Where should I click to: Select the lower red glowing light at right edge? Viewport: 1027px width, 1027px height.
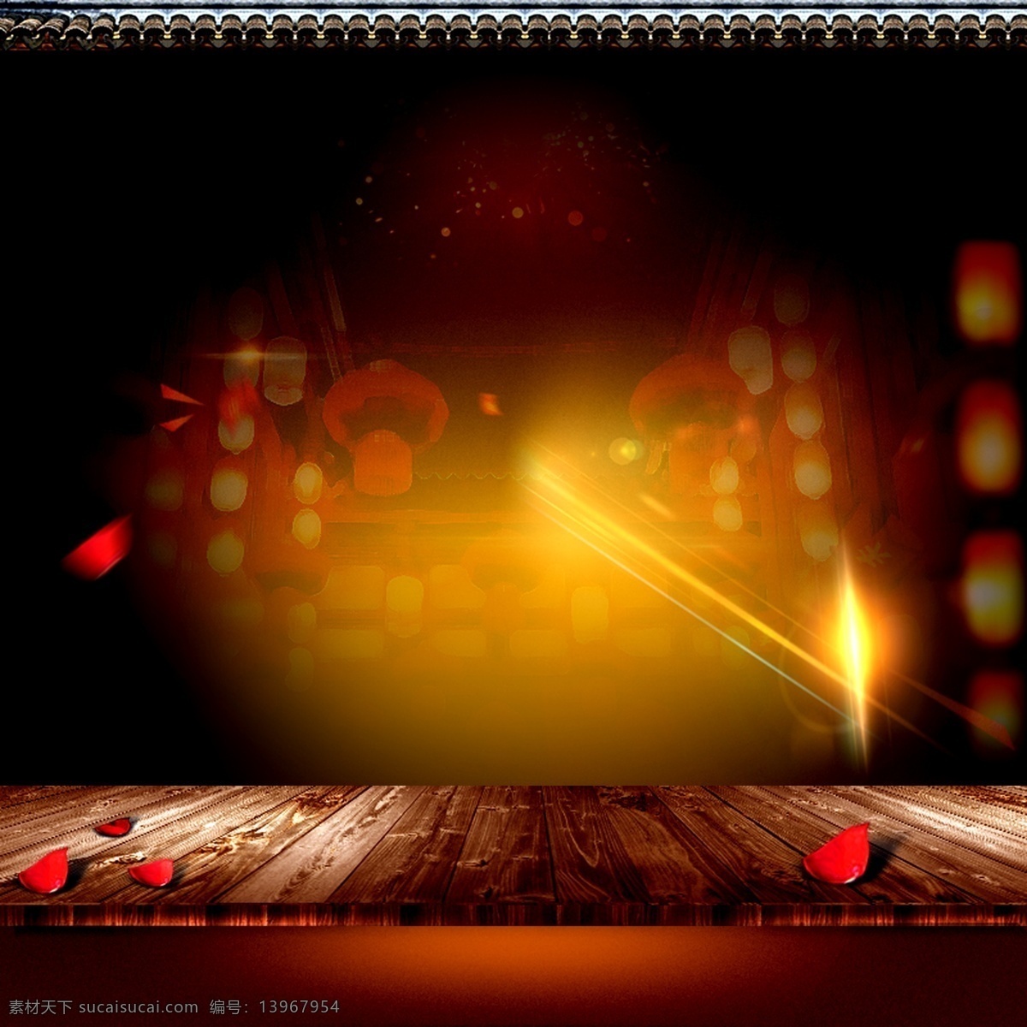coord(991,587)
